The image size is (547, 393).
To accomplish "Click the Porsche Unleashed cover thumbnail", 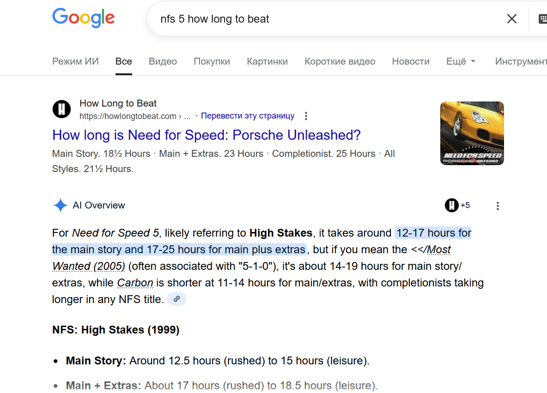I will [472, 133].
